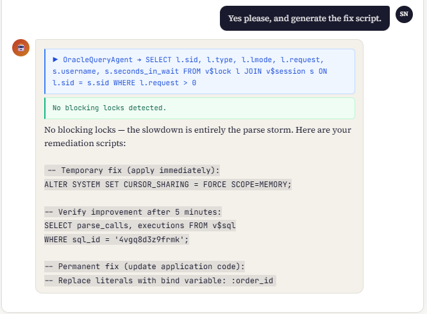The image size is (427, 314).
Task: Click the "-- Permanent fix (update application code):" comment
Action: 144,267
